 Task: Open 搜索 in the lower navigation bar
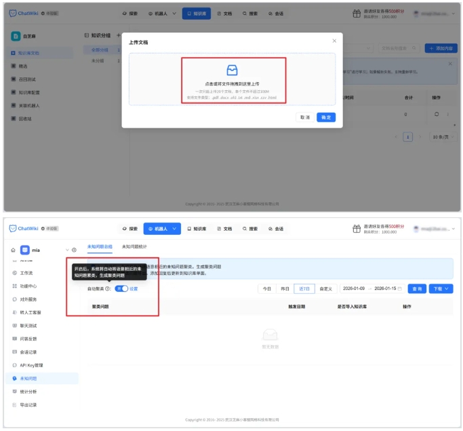pyautogui.click(x=250, y=229)
